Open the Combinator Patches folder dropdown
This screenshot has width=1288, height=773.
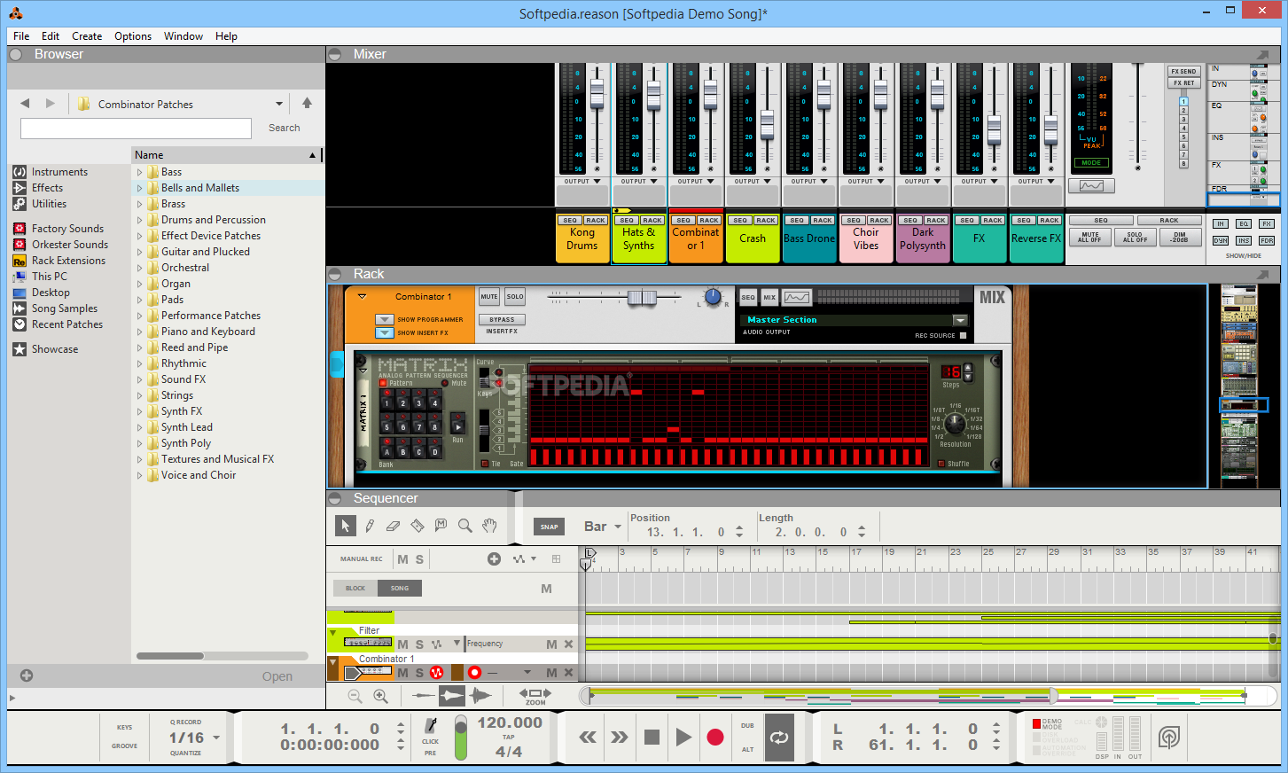pyautogui.click(x=279, y=104)
